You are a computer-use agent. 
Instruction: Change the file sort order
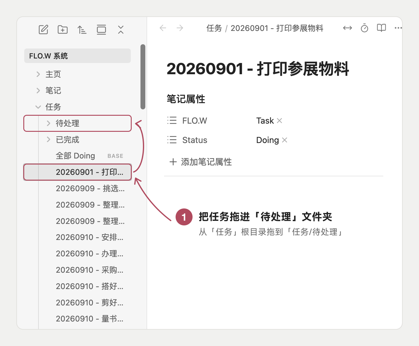(x=82, y=30)
